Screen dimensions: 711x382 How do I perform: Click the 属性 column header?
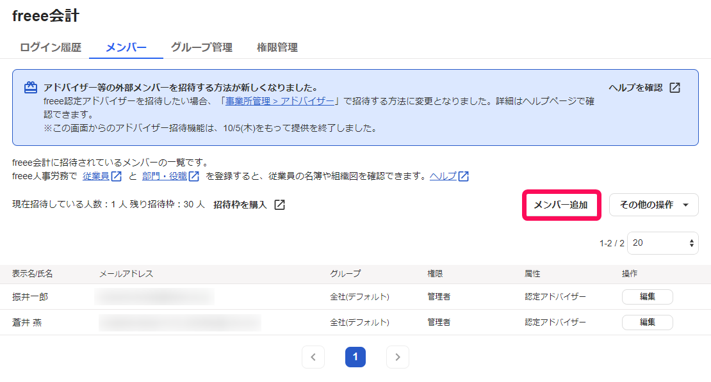tap(532, 274)
